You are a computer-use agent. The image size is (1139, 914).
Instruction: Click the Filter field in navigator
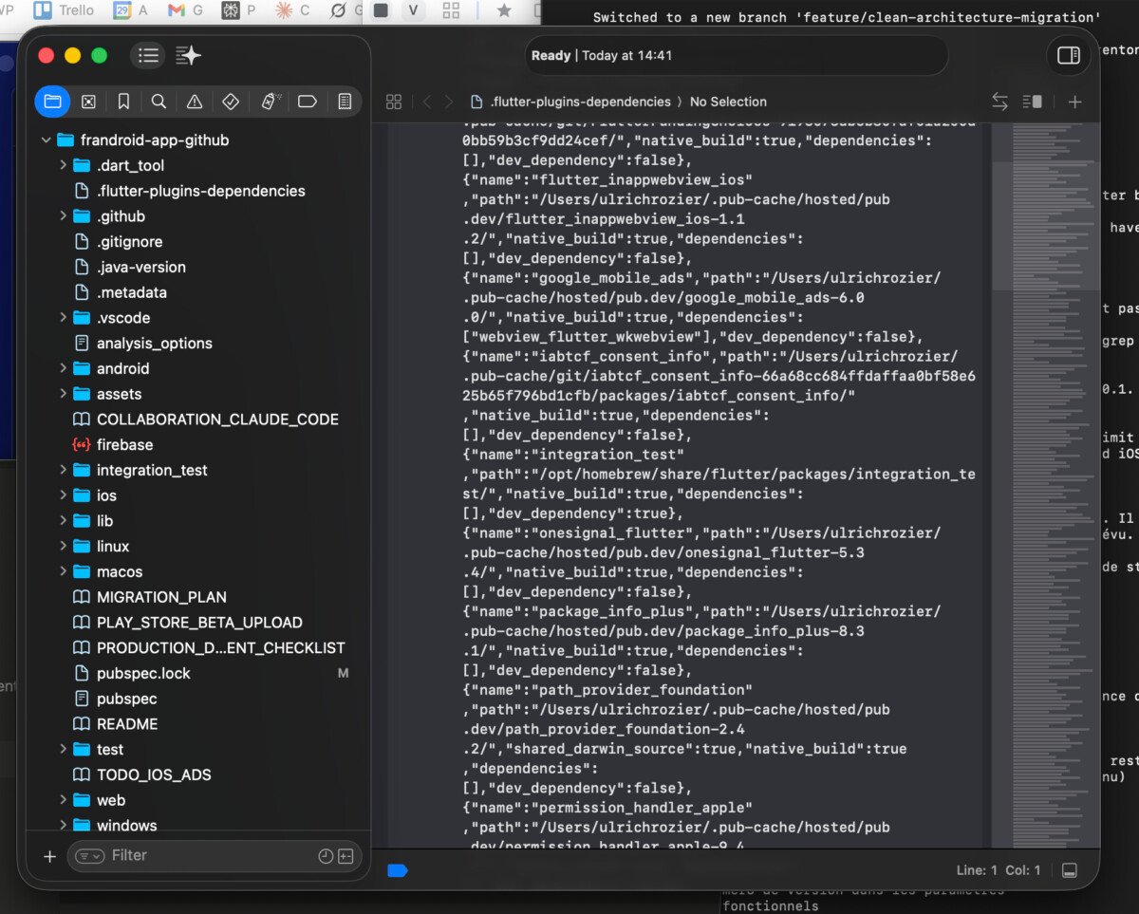(209, 855)
